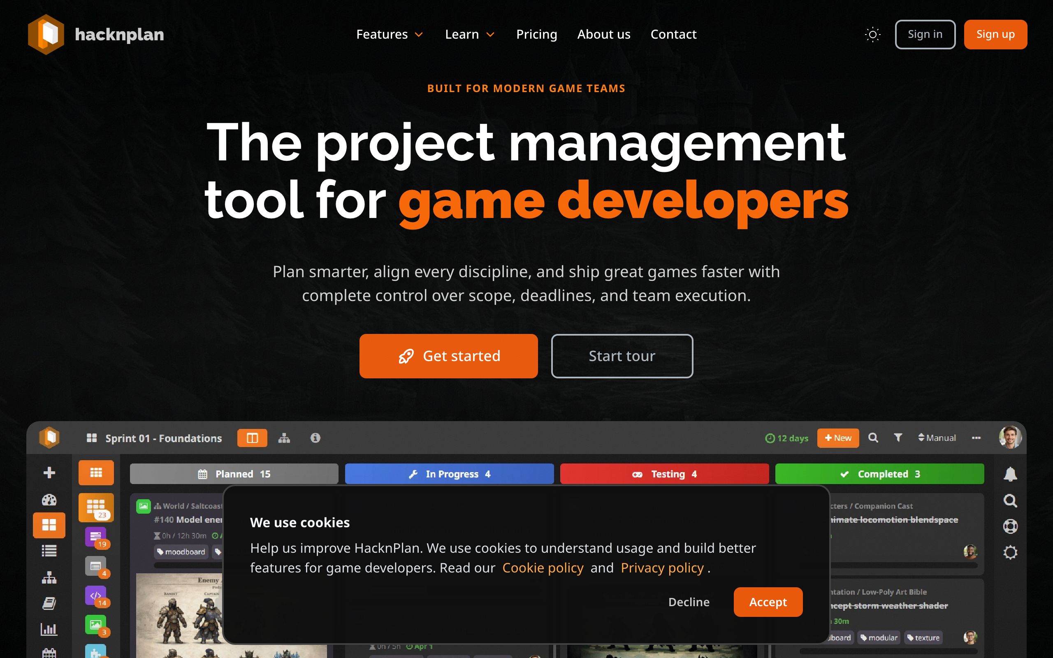Click the filter funnel icon
1053x658 pixels.
click(898, 438)
